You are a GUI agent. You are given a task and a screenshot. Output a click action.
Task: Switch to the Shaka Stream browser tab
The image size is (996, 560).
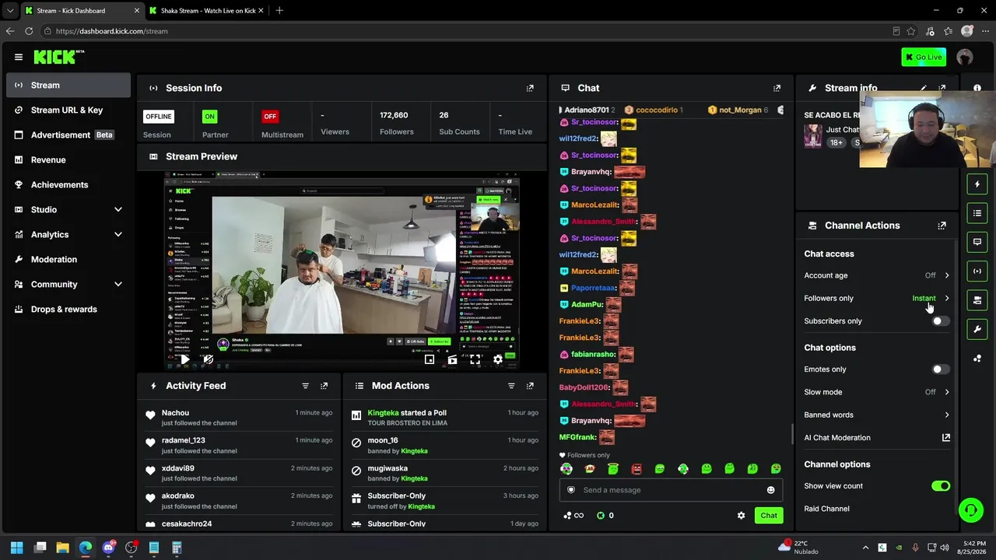tap(209, 11)
